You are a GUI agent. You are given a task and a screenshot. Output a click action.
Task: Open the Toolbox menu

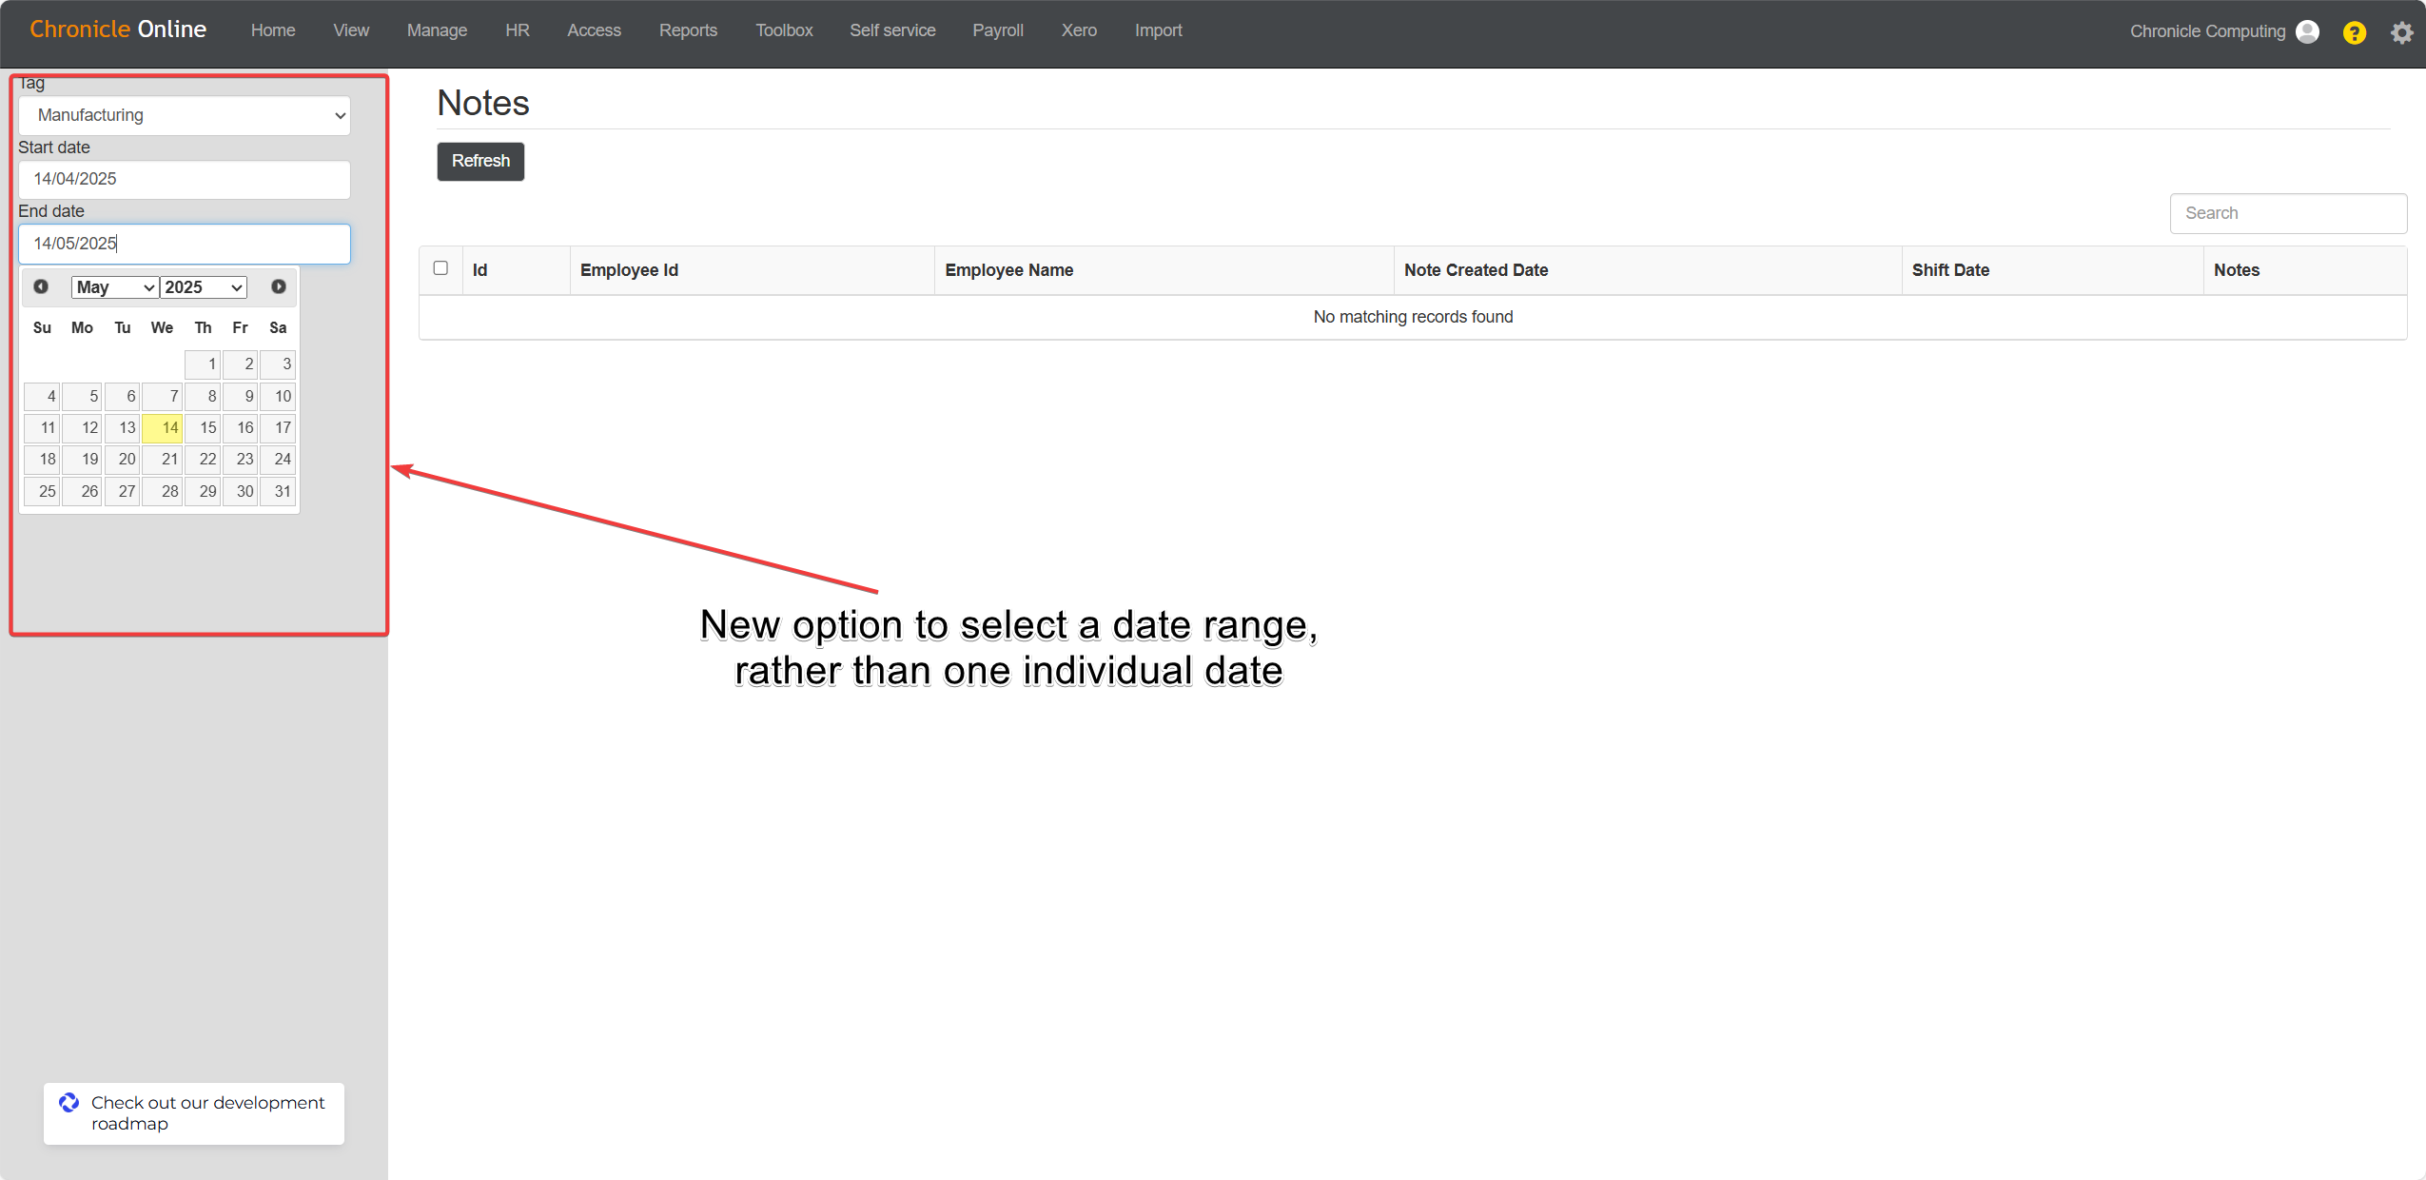pos(784,30)
